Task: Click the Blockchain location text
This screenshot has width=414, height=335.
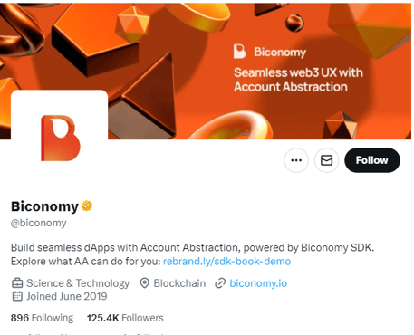Action: (x=179, y=283)
